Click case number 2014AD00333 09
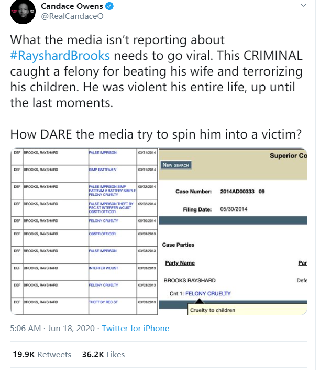This screenshot has width=331, height=370. click(x=242, y=191)
